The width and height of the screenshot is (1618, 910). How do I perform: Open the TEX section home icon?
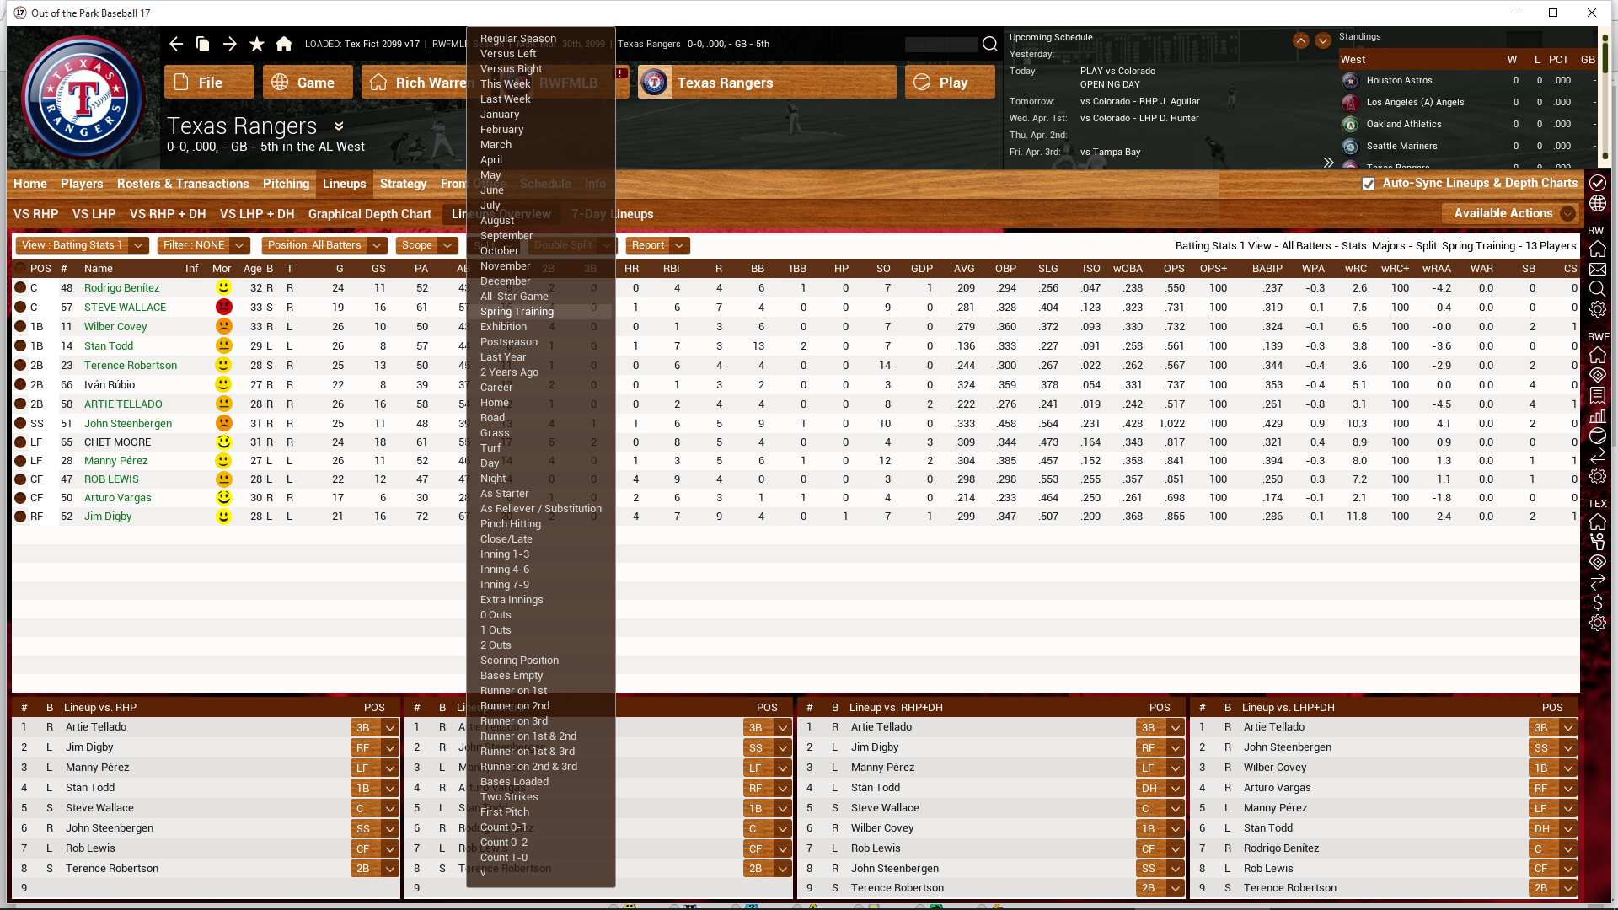tap(1597, 522)
